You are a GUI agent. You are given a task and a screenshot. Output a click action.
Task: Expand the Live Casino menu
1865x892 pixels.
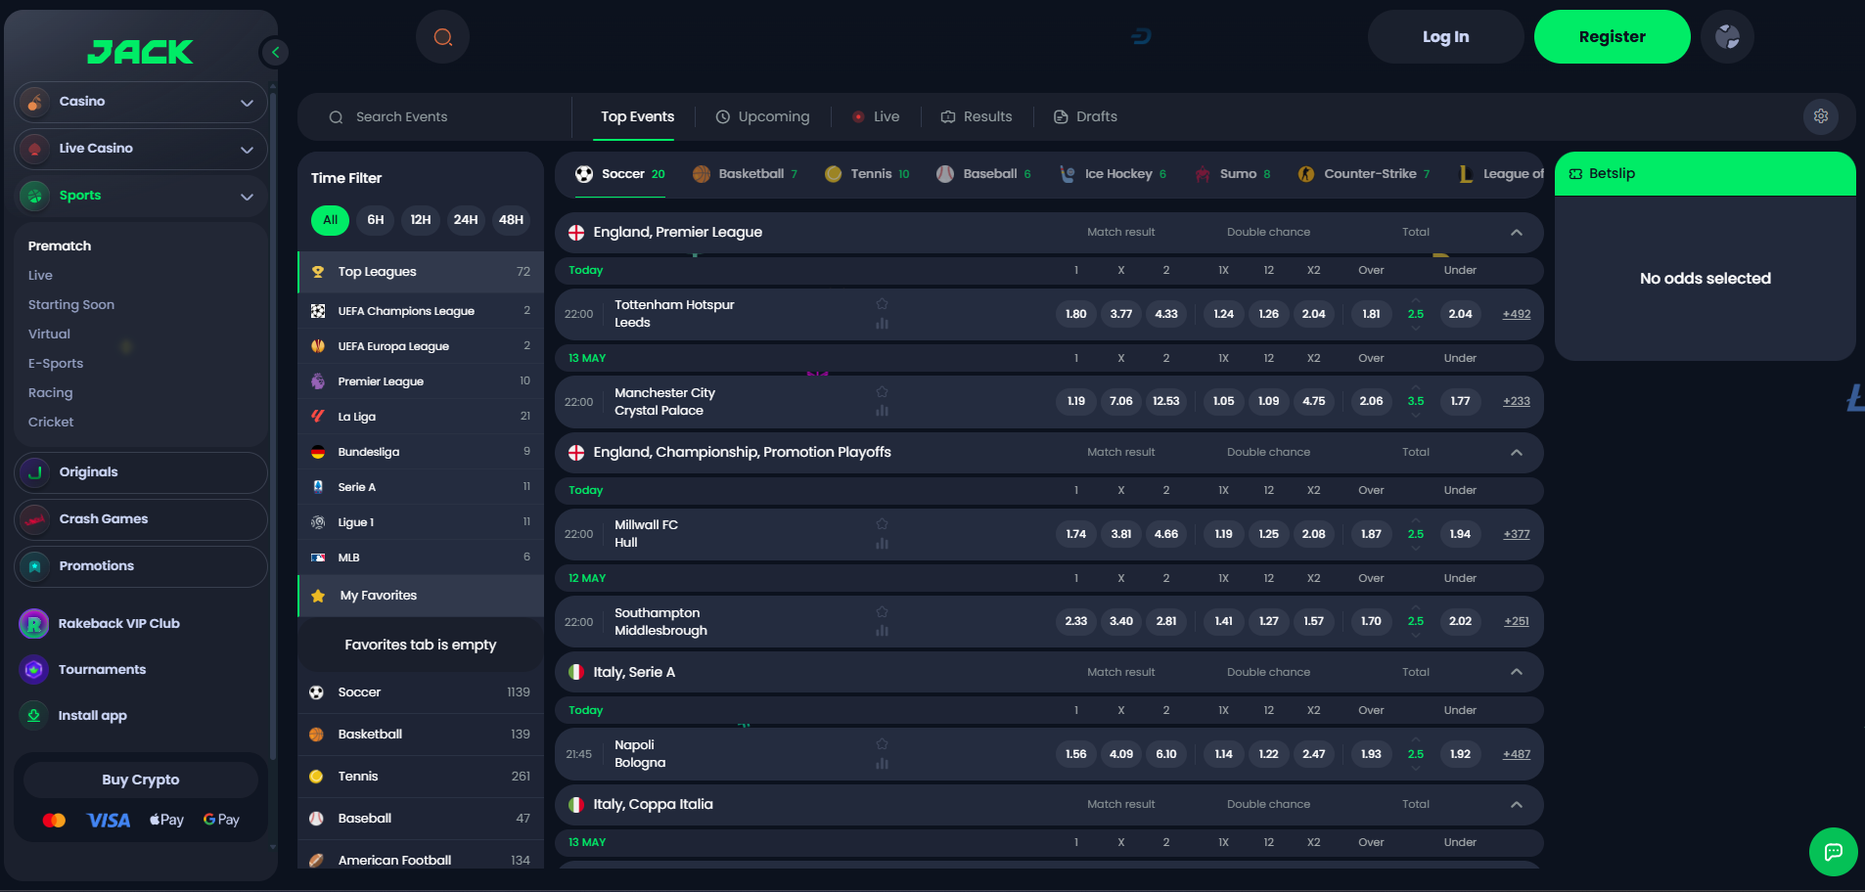(141, 149)
